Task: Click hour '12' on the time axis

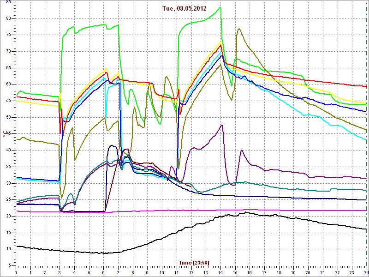Action: click(191, 272)
